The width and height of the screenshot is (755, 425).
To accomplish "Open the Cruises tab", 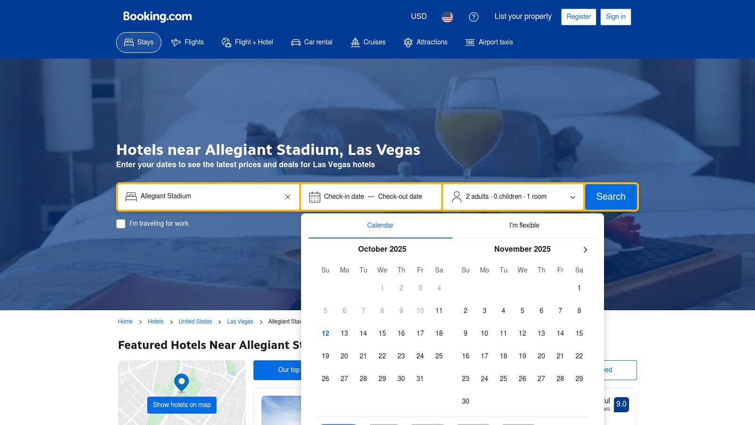I will pos(368,42).
